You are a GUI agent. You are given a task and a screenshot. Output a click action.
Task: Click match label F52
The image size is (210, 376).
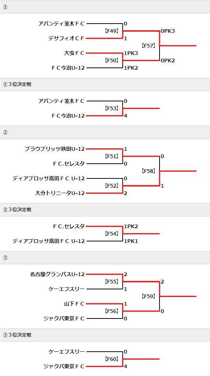click(112, 186)
